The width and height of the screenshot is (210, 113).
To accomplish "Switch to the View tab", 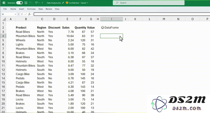I will point(57,9).
